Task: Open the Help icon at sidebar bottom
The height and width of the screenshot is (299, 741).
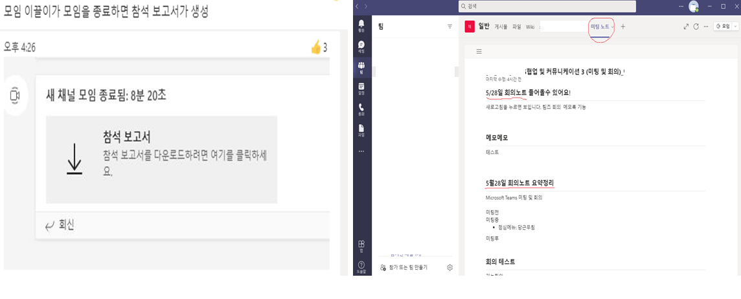Action: tap(361, 267)
